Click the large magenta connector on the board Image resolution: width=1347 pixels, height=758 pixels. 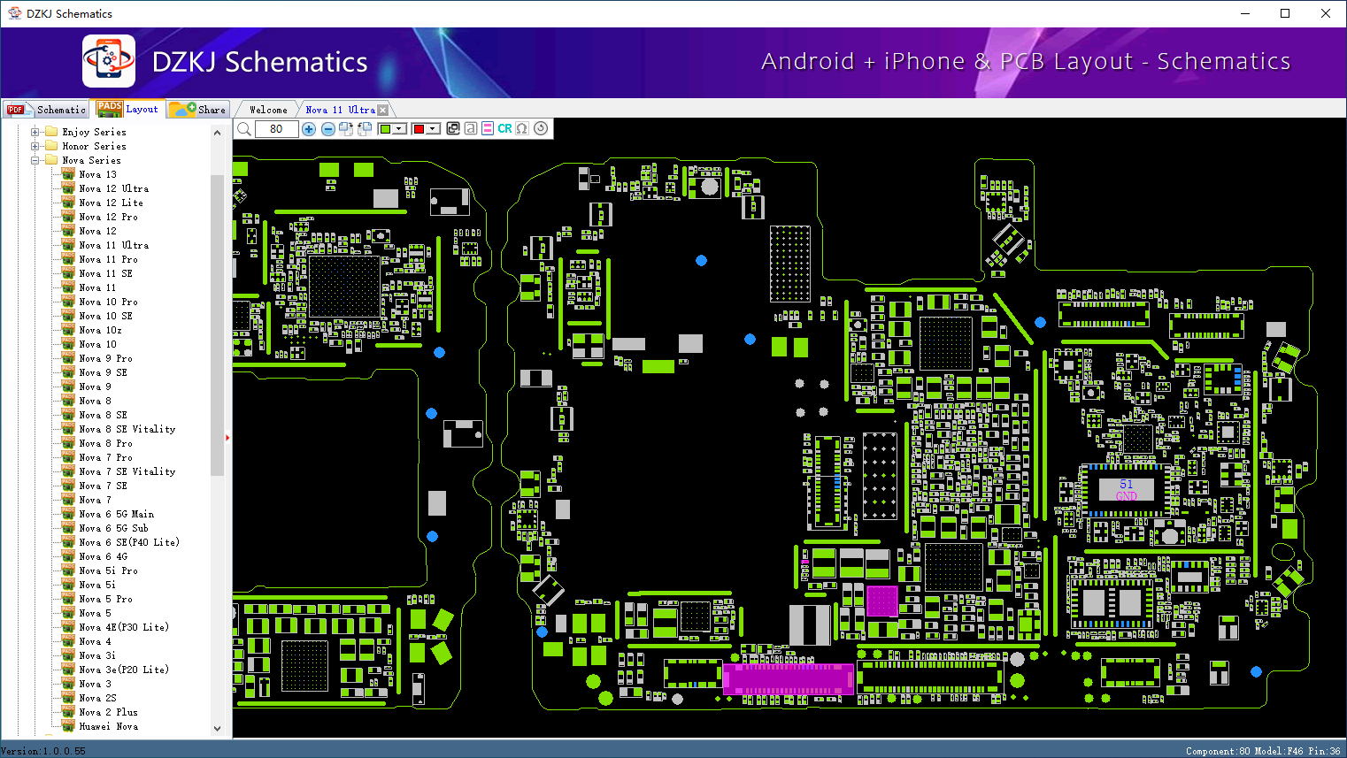point(788,679)
